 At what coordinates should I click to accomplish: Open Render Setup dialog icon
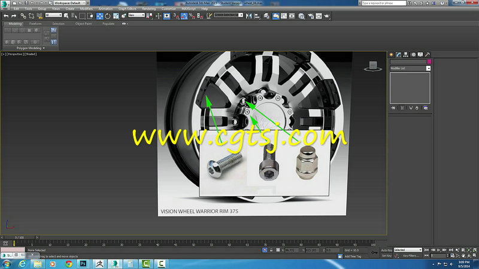tap(311, 16)
